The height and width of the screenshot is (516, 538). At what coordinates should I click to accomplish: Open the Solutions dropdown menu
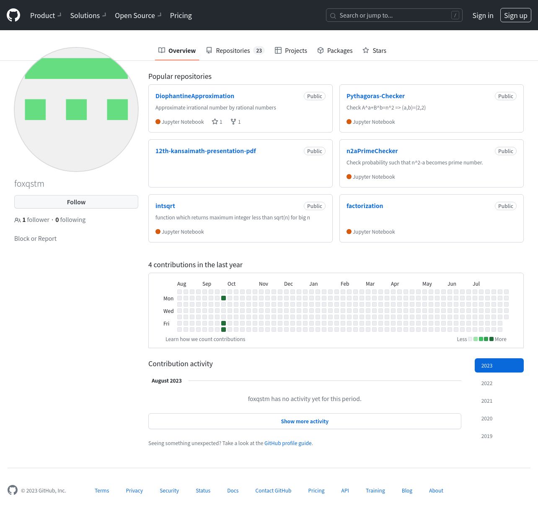88,16
